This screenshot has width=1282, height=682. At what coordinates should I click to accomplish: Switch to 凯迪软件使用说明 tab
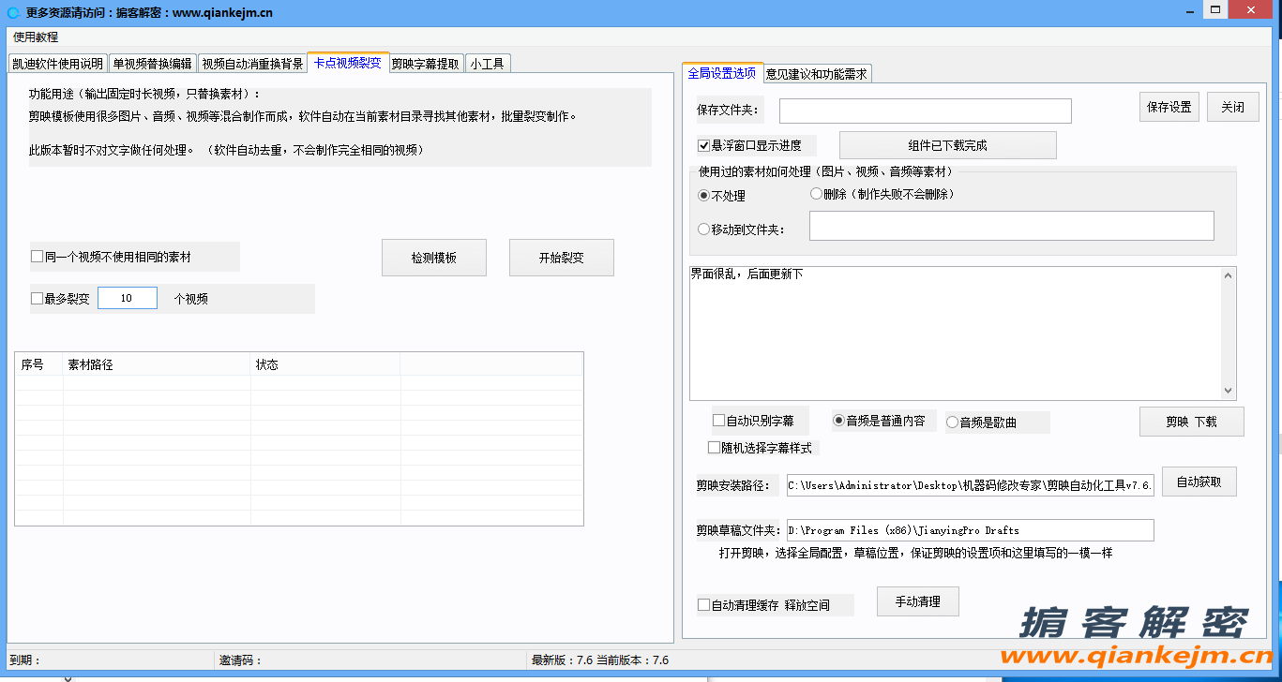pyautogui.click(x=58, y=64)
